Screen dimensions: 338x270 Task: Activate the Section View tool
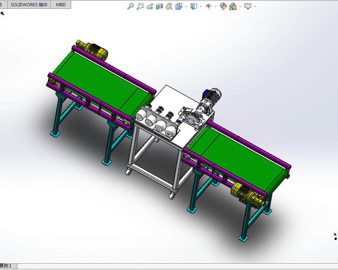click(x=160, y=6)
